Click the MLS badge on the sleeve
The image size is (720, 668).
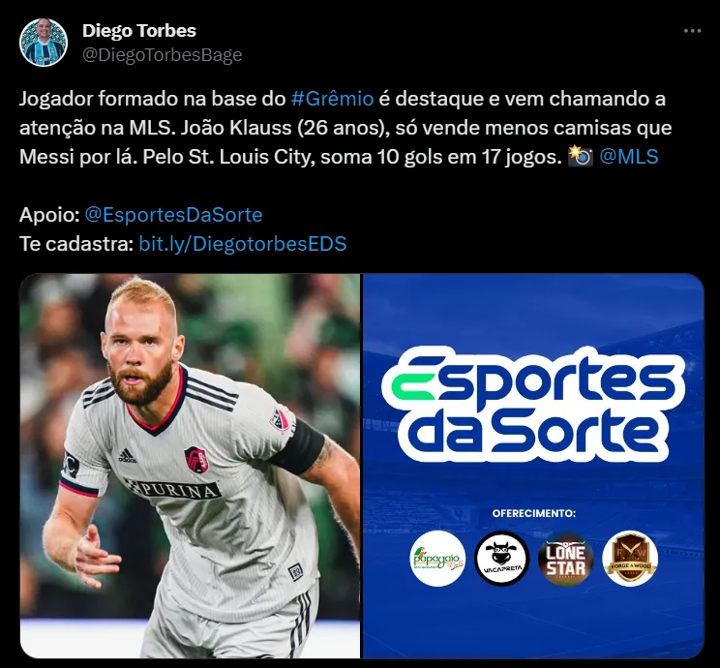coord(280,420)
